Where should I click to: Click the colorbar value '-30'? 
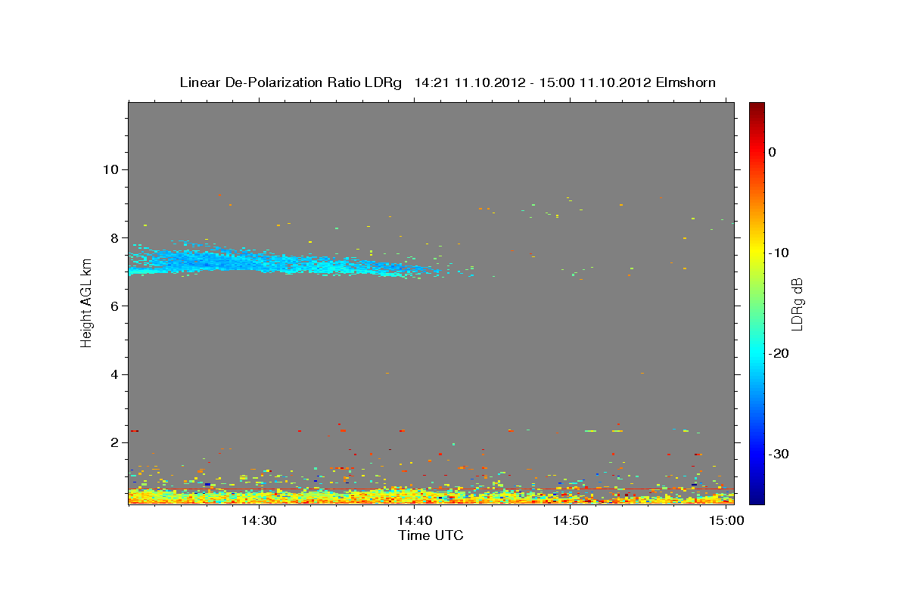779,454
